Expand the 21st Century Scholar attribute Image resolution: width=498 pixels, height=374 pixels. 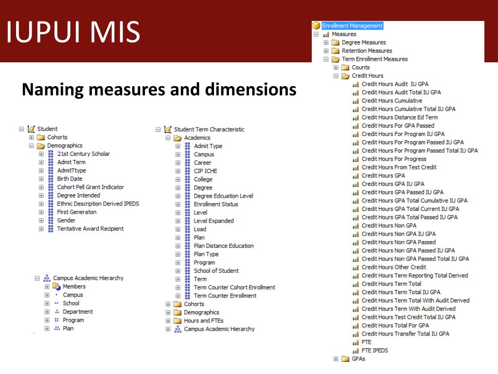coord(41,154)
